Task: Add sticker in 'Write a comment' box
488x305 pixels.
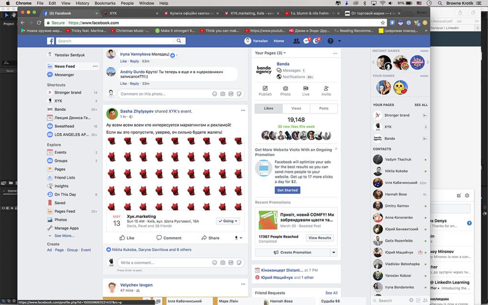Action: 239,263
